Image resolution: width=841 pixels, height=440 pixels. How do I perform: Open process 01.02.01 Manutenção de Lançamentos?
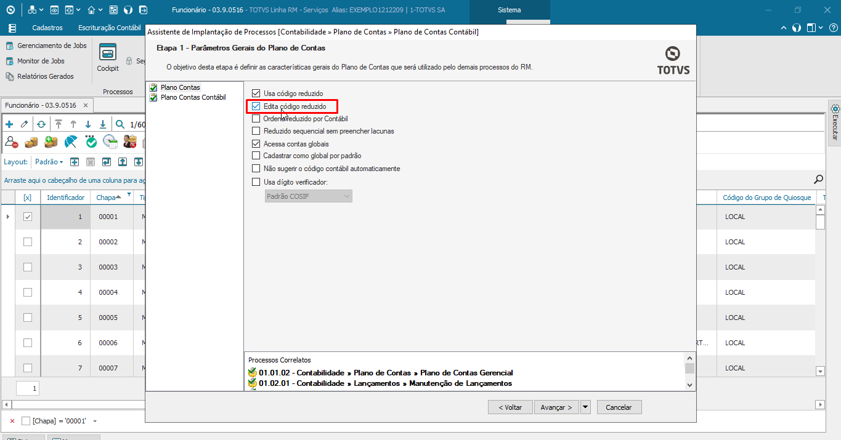click(x=380, y=383)
